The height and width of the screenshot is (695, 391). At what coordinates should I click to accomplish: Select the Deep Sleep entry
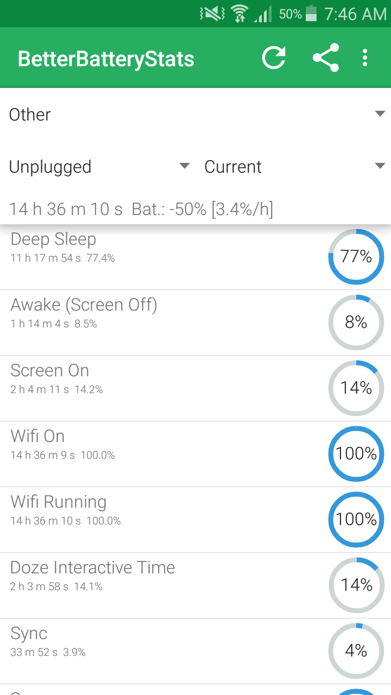163,257
